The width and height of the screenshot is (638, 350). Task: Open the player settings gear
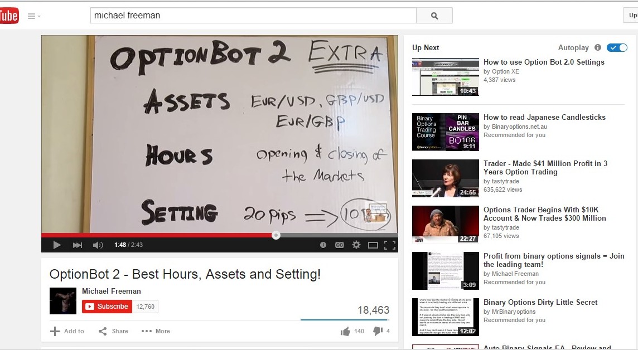[356, 245]
